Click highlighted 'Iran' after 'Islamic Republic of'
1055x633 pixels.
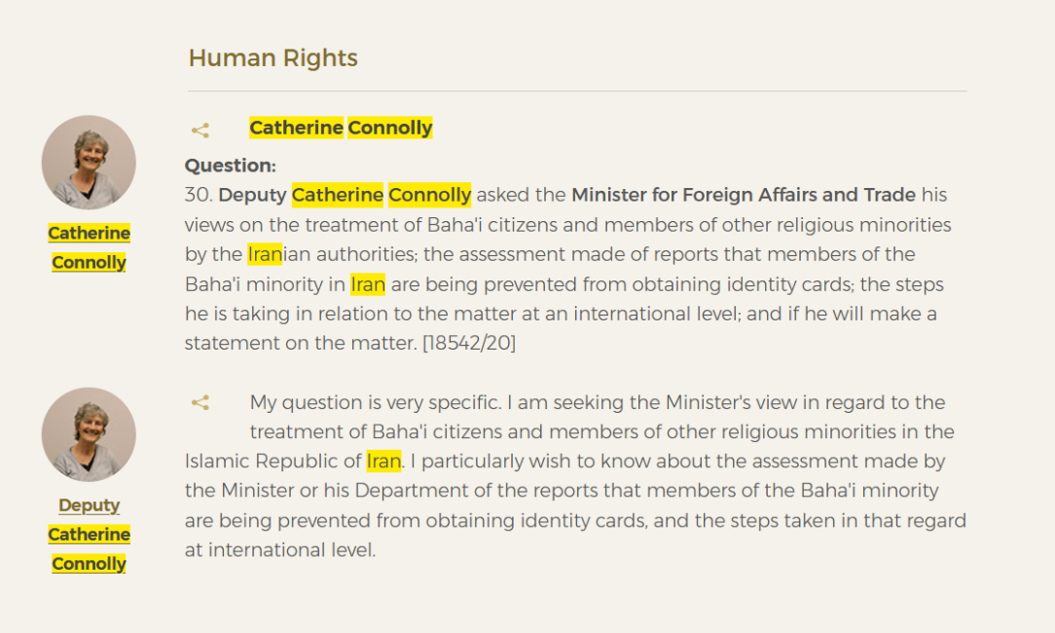pyautogui.click(x=383, y=462)
